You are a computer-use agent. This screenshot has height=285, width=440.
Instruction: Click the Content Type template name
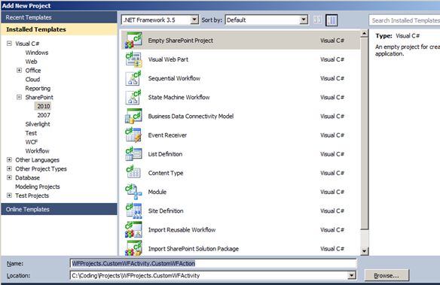[x=166, y=173]
